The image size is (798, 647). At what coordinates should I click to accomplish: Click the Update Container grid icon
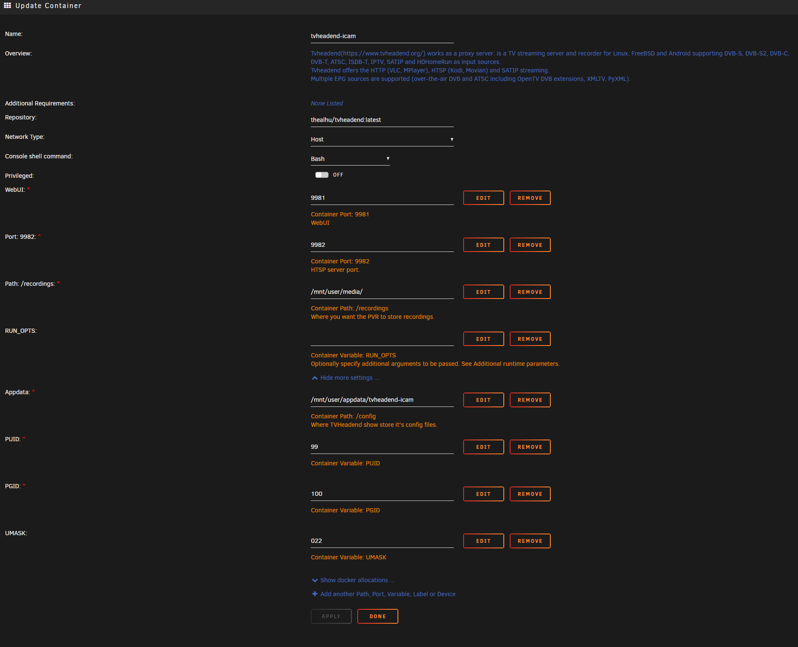coord(7,6)
